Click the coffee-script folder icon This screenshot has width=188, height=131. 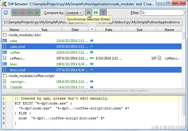(5, 76)
